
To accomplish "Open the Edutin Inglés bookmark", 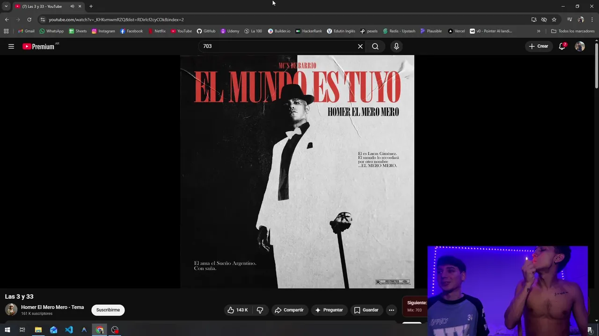I will point(341,31).
